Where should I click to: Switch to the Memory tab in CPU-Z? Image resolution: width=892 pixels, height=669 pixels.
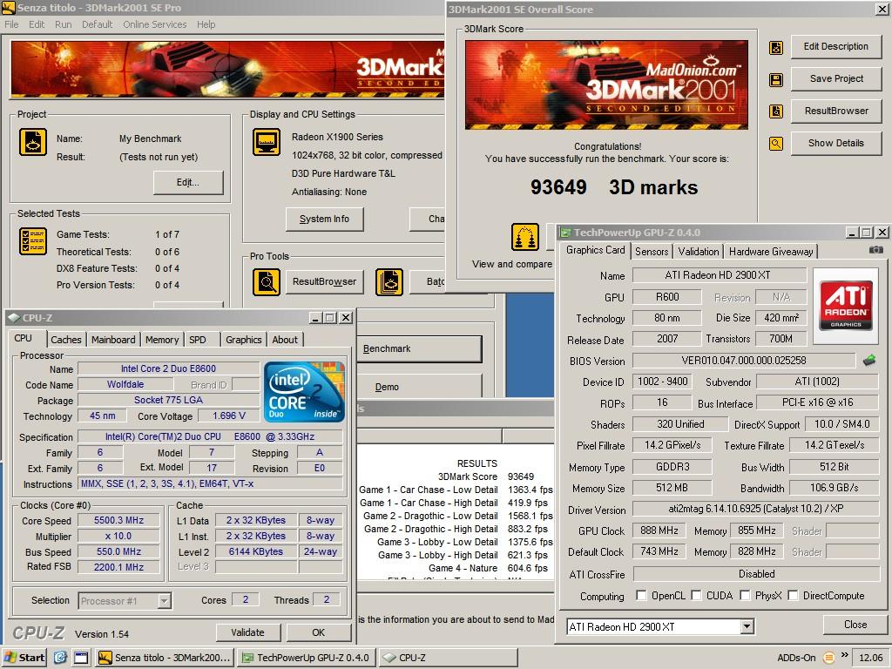click(162, 340)
